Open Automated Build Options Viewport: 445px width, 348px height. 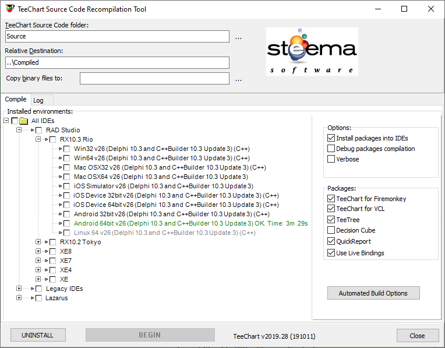point(373,293)
